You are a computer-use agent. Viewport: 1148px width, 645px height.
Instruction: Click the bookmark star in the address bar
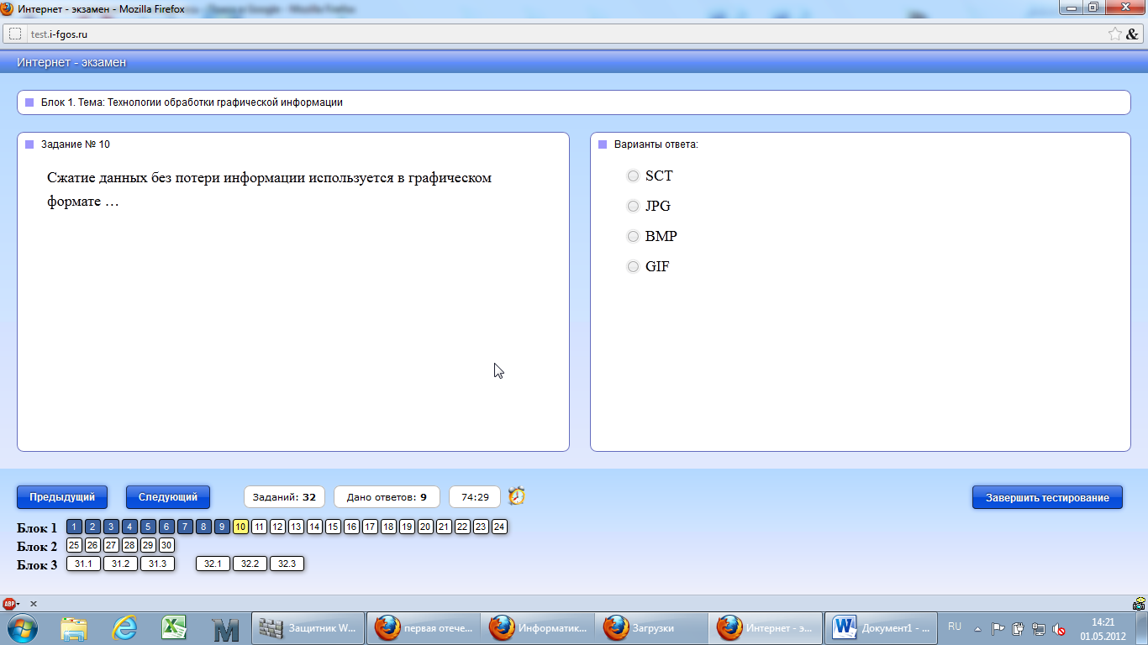tap(1114, 34)
